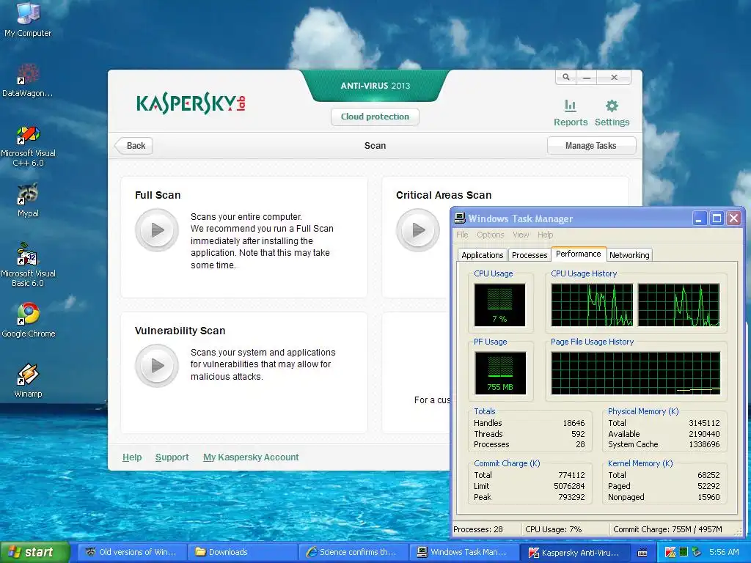Click the CPU Usage 7% gauge
The image size is (751, 563).
click(499, 305)
